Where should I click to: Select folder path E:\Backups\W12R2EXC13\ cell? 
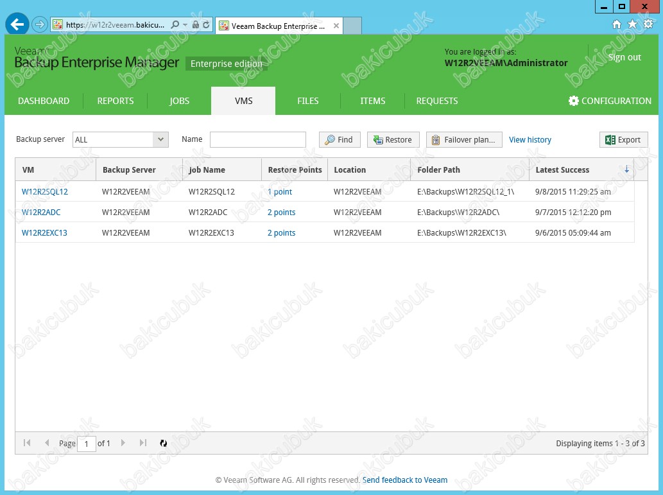click(461, 232)
